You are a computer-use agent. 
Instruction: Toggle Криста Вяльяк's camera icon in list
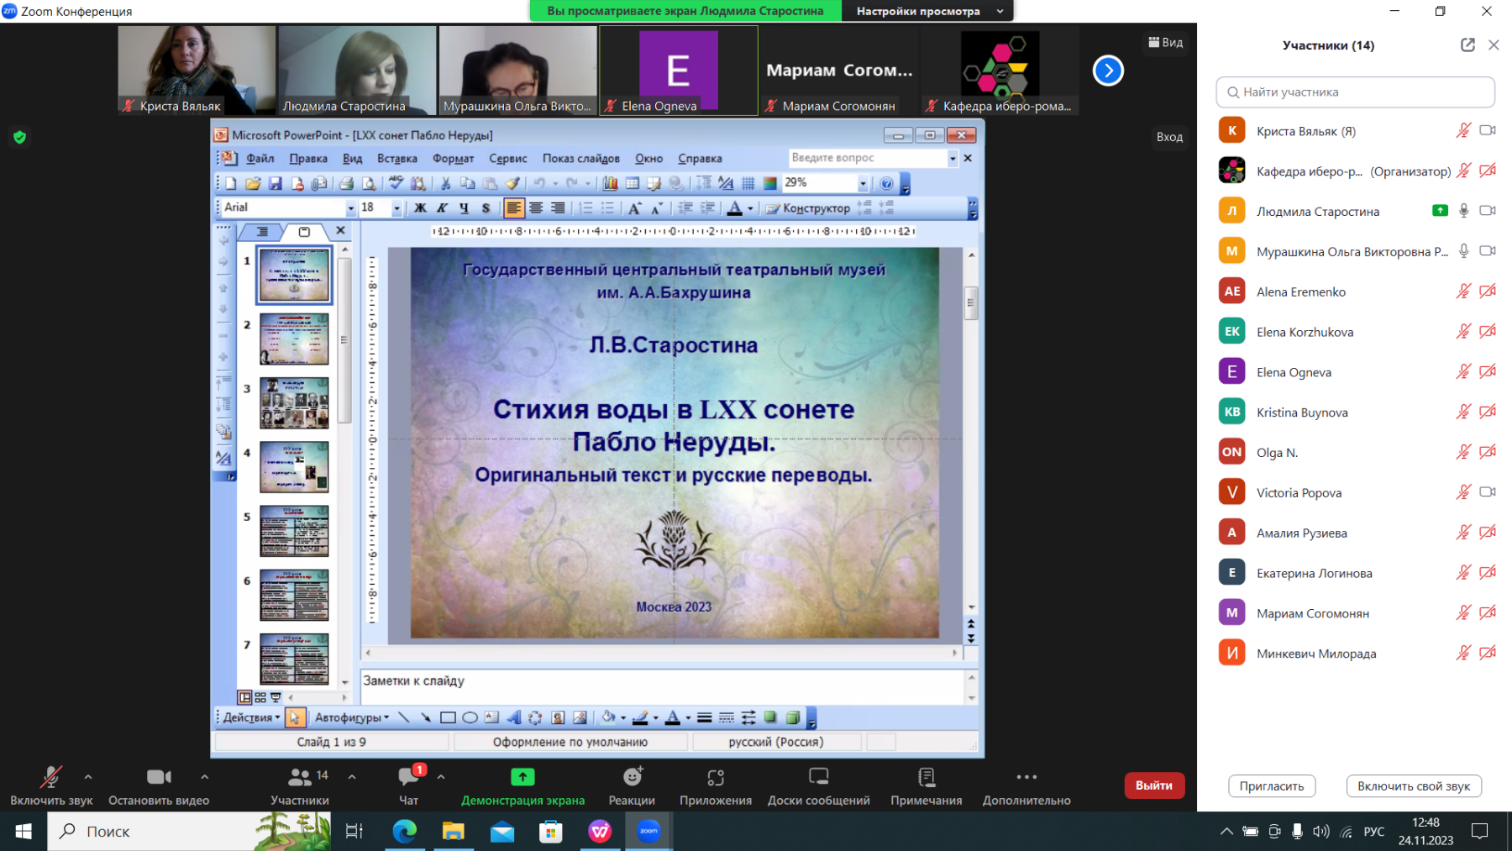[x=1488, y=130]
